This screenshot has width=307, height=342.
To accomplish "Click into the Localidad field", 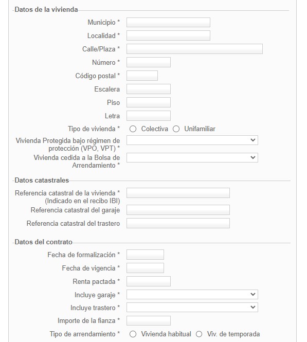I will [168, 35].
